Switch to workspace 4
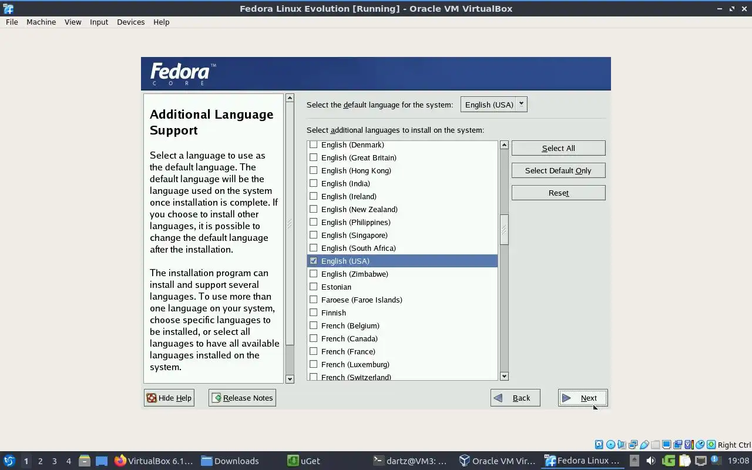 tap(68, 461)
